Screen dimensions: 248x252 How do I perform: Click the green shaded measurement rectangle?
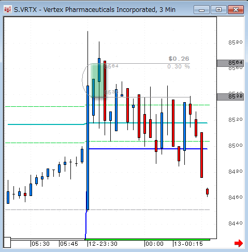[x=98, y=80]
